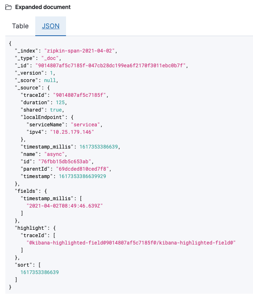The height and width of the screenshot is (297, 253).
Task: Click the sort value 1617353386639
Action: [x=40, y=272]
